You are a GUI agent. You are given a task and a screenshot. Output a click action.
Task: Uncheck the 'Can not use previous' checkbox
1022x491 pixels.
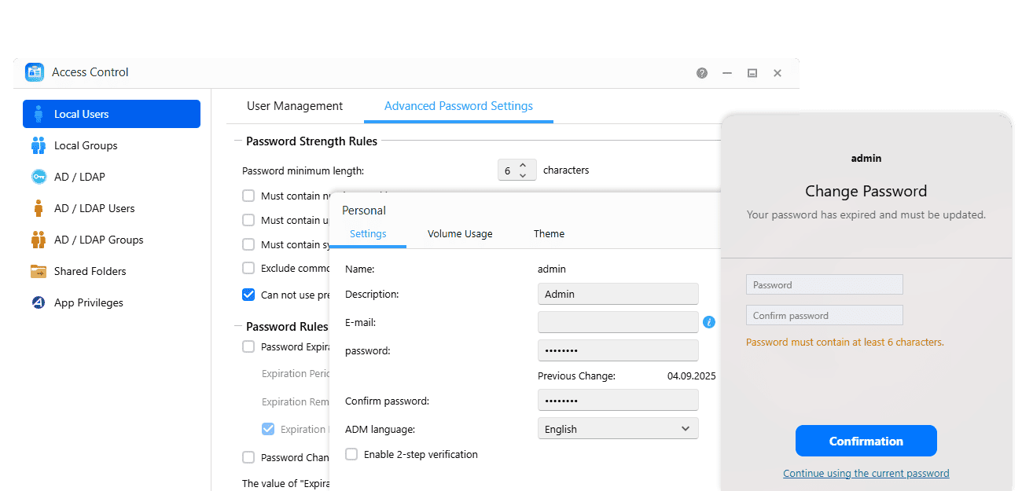248,295
